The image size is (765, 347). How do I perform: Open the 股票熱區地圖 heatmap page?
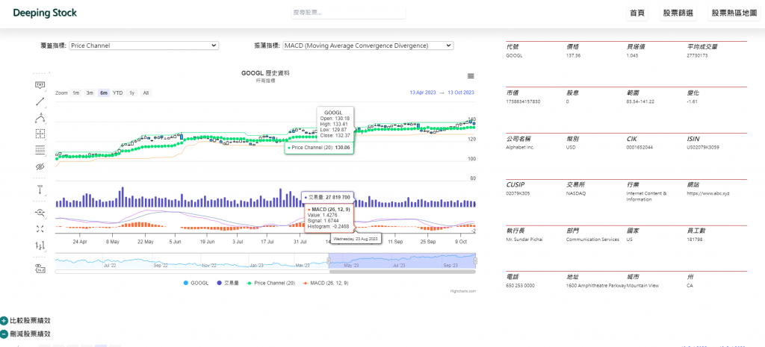coord(734,13)
